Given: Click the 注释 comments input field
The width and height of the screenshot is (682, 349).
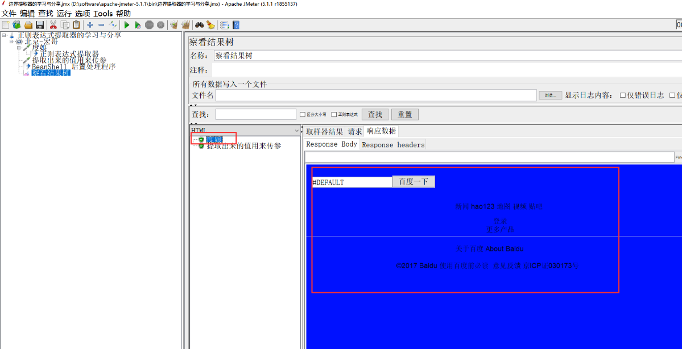Looking at the screenshot, I should point(447,70).
